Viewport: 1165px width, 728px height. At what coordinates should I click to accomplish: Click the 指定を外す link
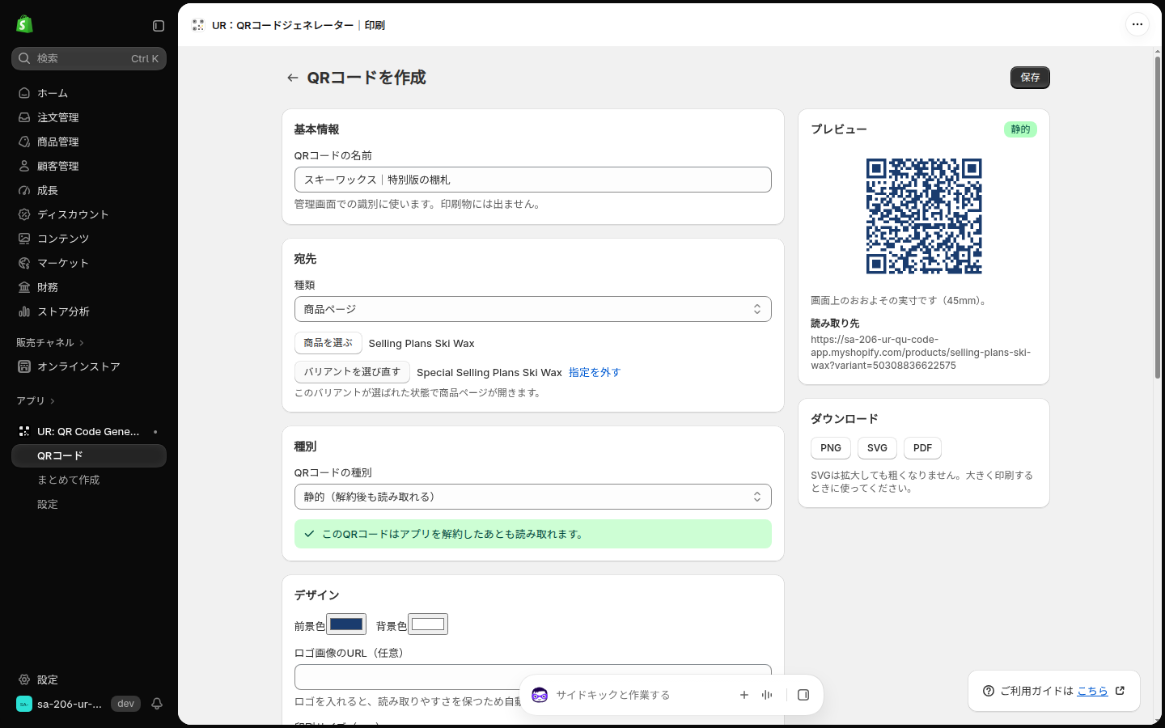(595, 372)
